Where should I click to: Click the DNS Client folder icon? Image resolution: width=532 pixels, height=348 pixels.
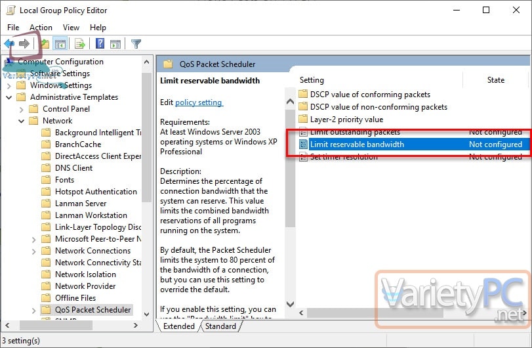tap(46, 168)
